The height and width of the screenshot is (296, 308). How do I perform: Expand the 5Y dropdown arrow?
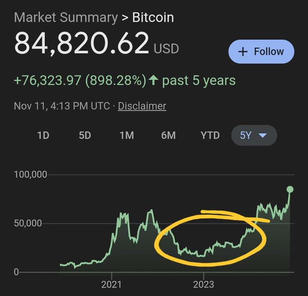tap(263, 135)
